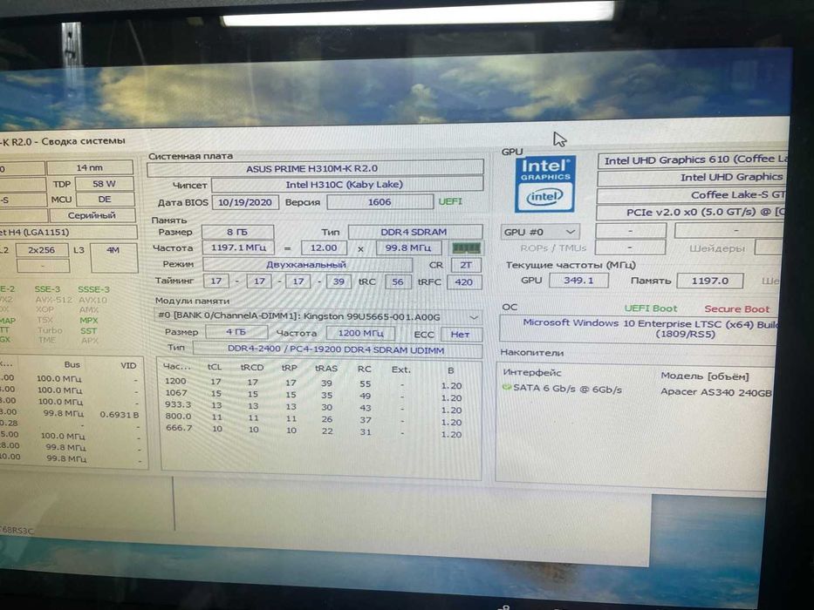The height and width of the screenshot is (610, 814).
Task: Click the GPU memory clock 1197.0 field
Action: click(x=710, y=281)
